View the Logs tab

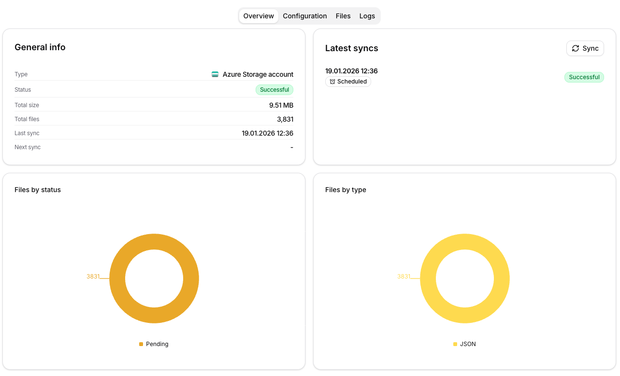(x=367, y=16)
